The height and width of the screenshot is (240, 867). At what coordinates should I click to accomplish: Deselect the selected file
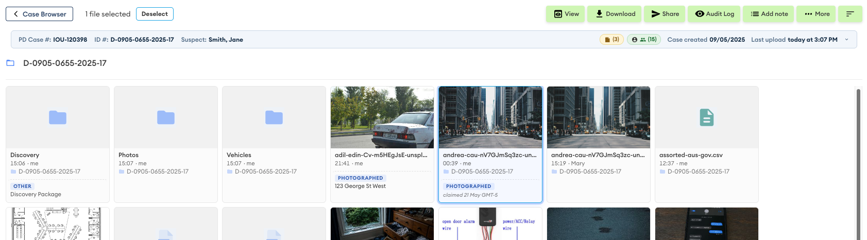(x=155, y=14)
